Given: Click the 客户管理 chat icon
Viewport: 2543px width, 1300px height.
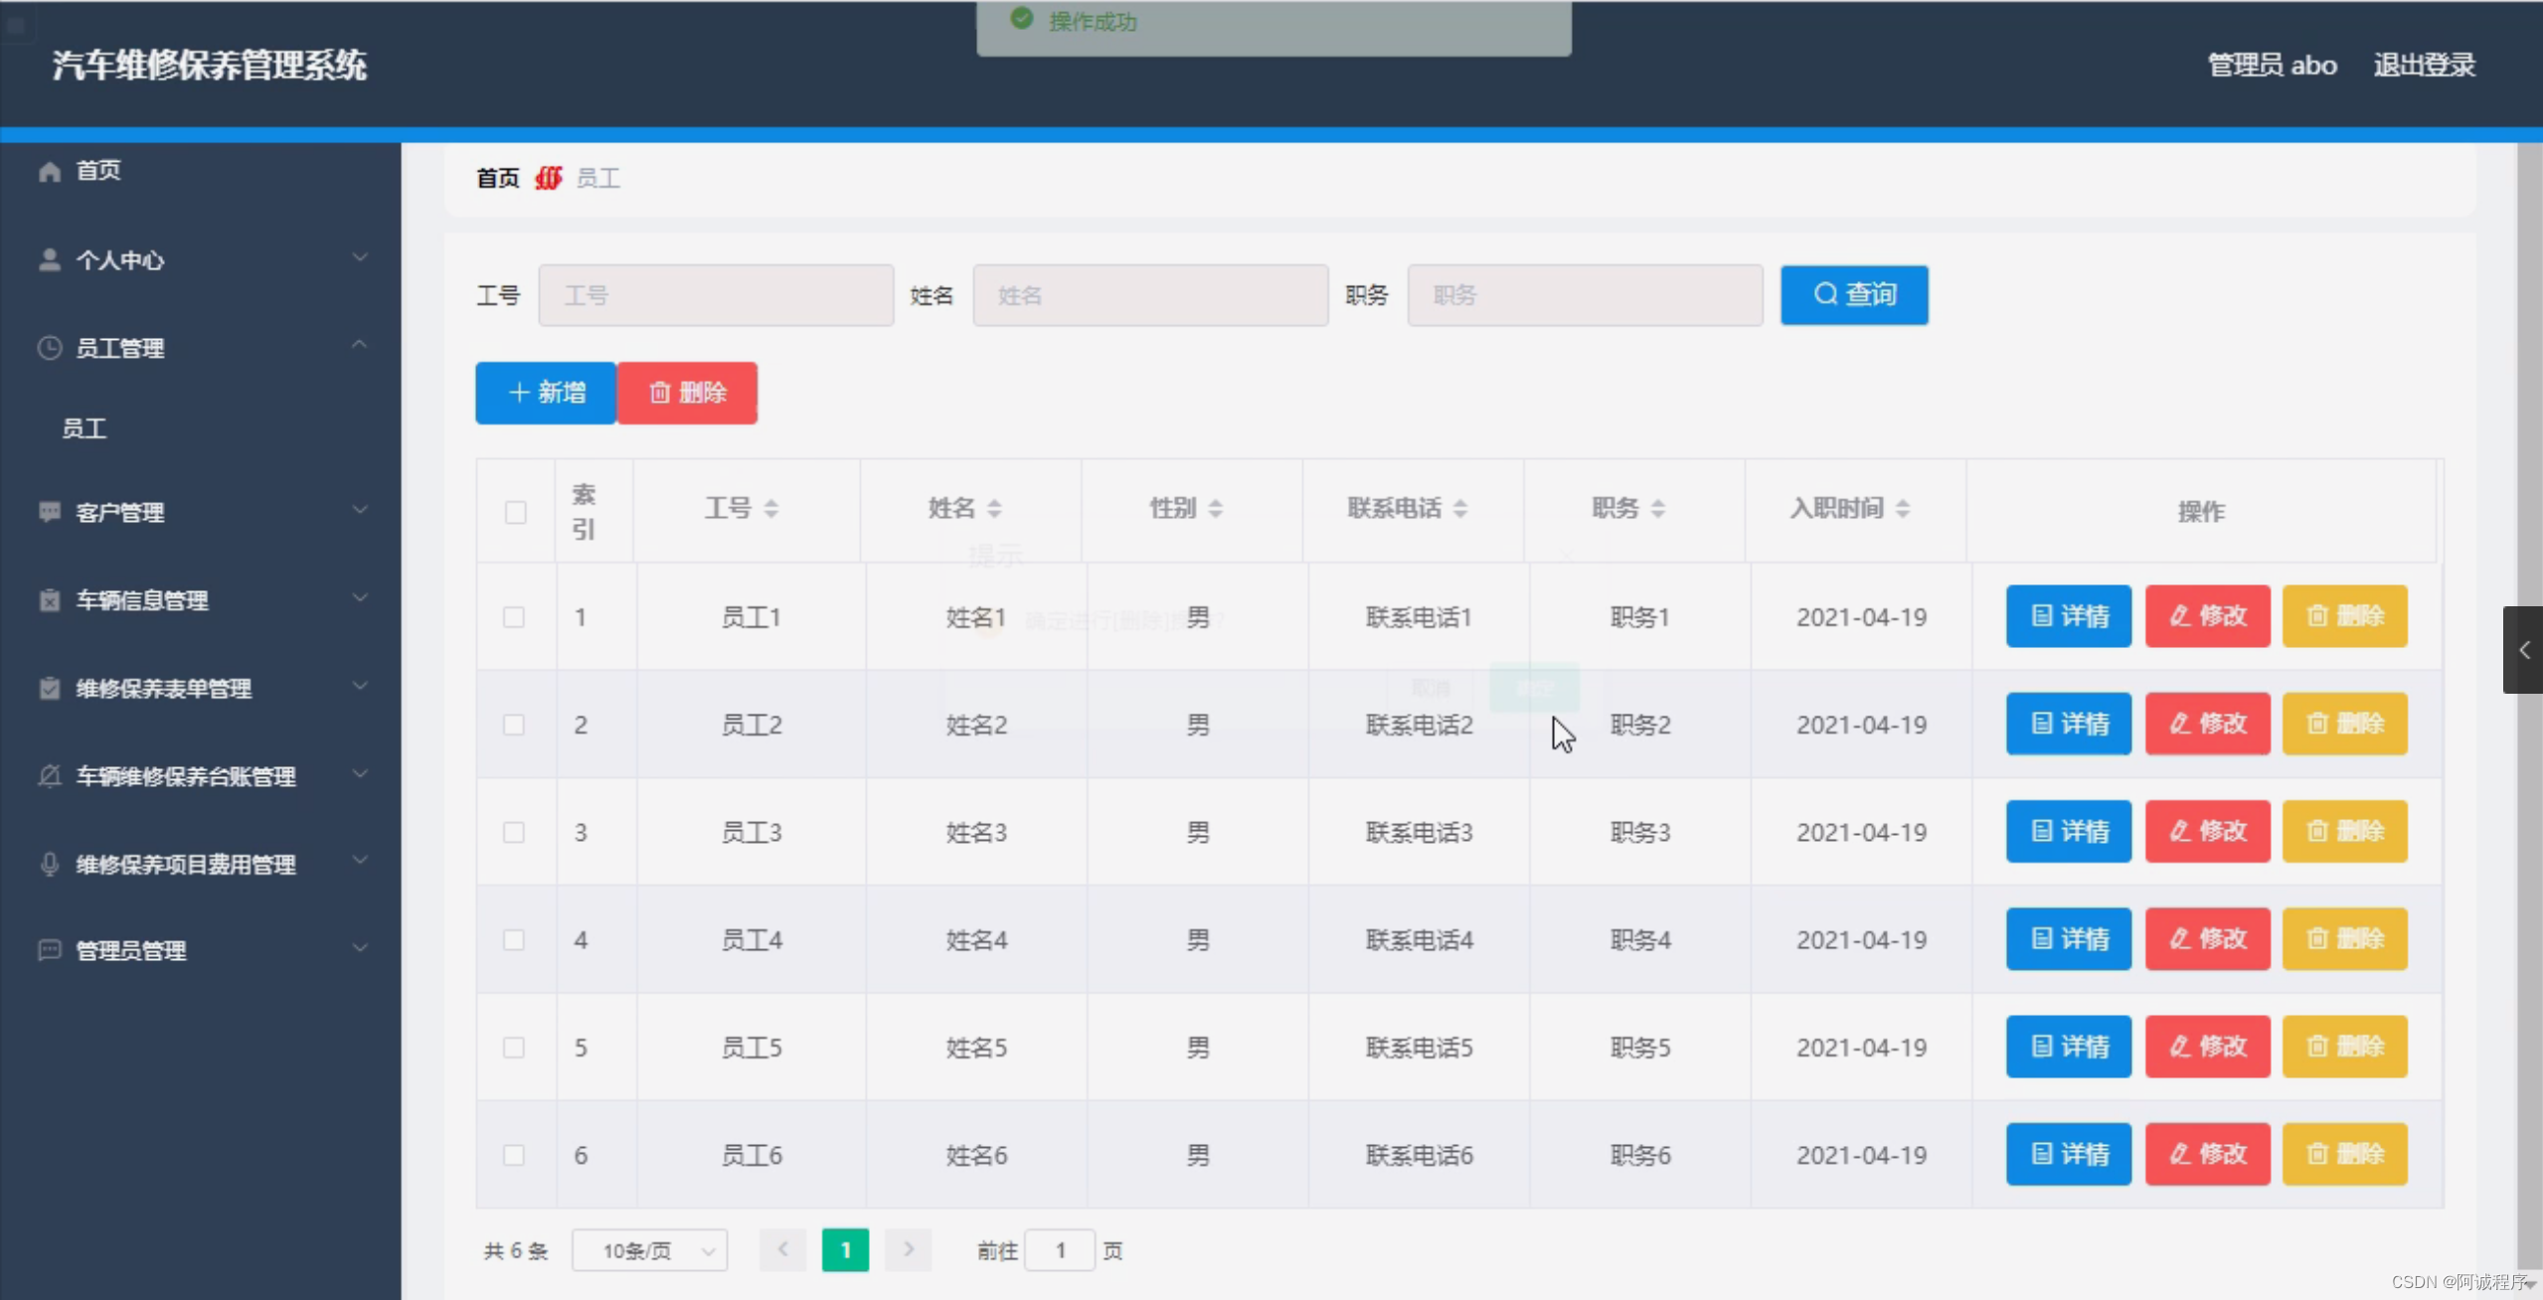Looking at the screenshot, I should coord(49,512).
